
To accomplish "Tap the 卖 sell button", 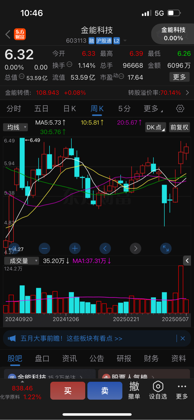I will (x=105, y=391).
